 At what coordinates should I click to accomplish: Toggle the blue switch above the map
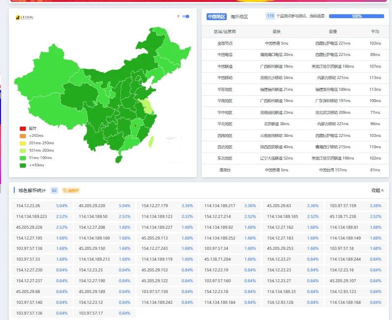pos(186,16)
